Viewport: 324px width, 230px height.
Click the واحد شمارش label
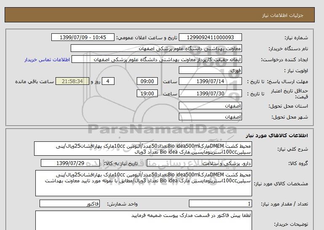(122, 204)
